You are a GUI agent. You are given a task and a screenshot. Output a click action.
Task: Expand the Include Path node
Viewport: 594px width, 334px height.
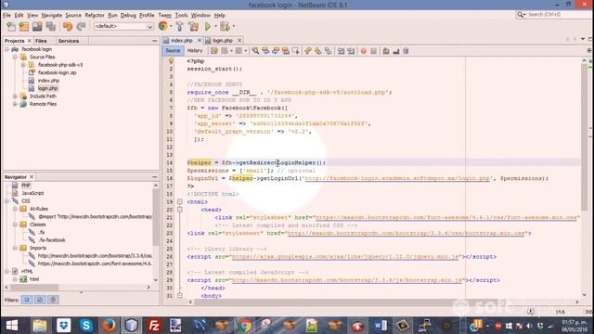pyautogui.click(x=15, y=96)
